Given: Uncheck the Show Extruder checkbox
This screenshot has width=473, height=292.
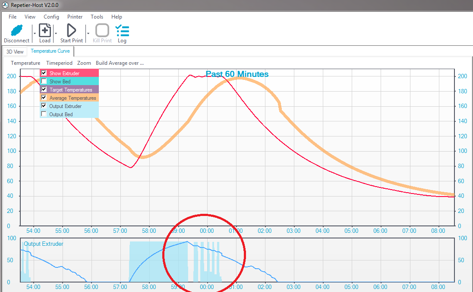Looking at the screenshot, I should tap(44, 73).
